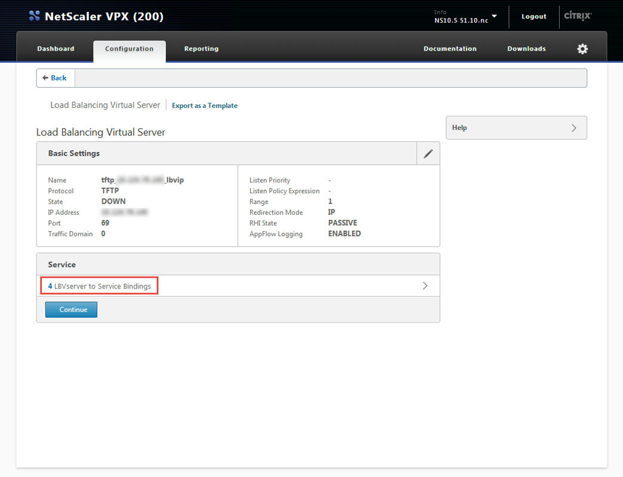Screen dimensions: 623x477
Task: Open 4 LBVserver to Service Bindings link
Action: pyautogui.click(x=100, y=286)
